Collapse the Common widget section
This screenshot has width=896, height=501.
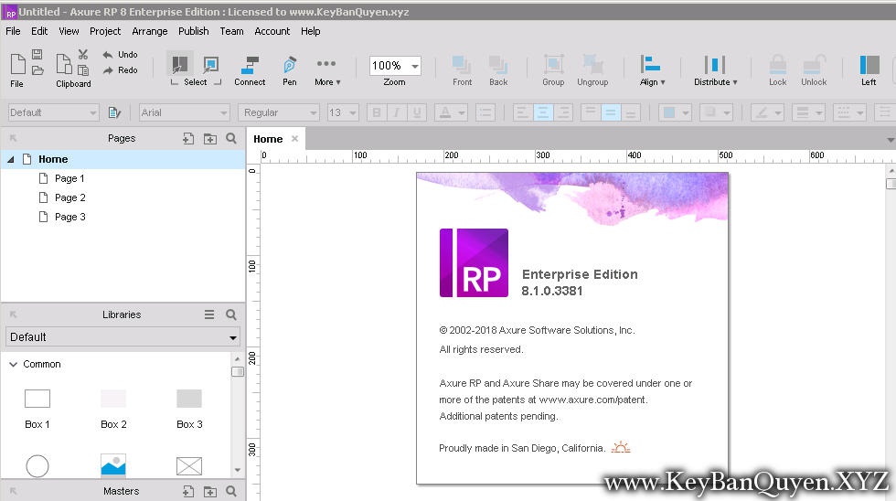tap(13, 364)
